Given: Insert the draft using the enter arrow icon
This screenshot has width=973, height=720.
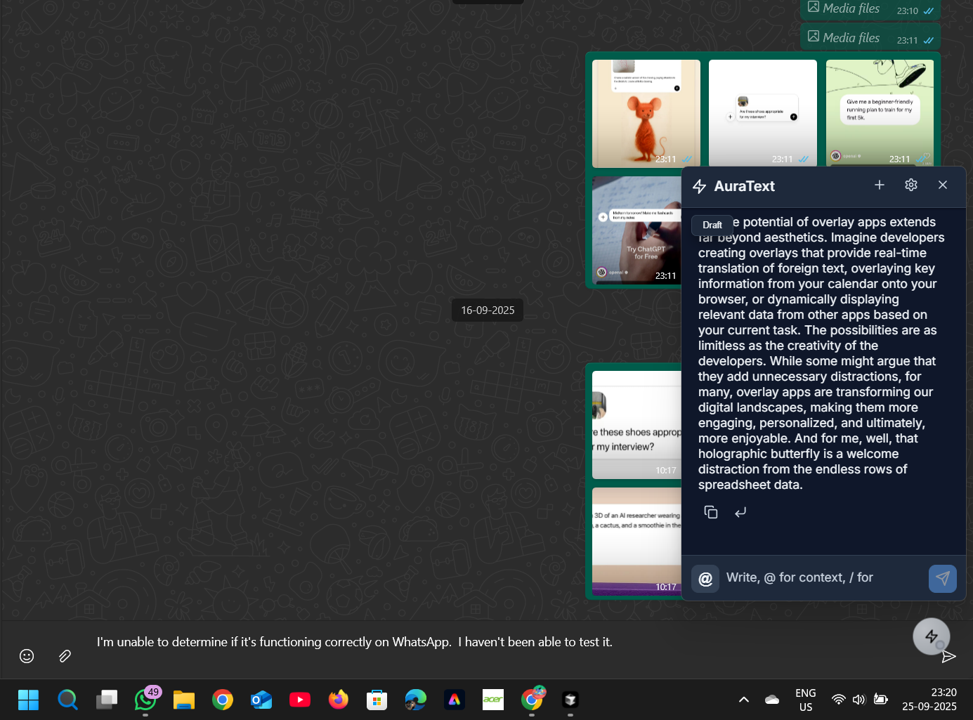Looking at the screenshot, I should [740, 512].
